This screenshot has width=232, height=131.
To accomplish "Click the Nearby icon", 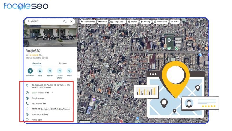I will pyautogui.click(x=50, y=71).
